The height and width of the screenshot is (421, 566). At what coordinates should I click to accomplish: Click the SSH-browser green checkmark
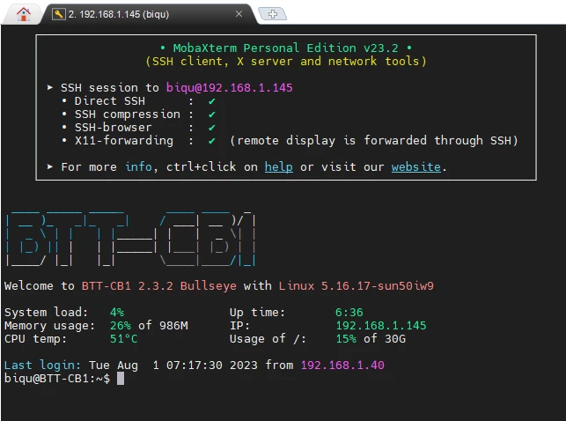[212, 128]
